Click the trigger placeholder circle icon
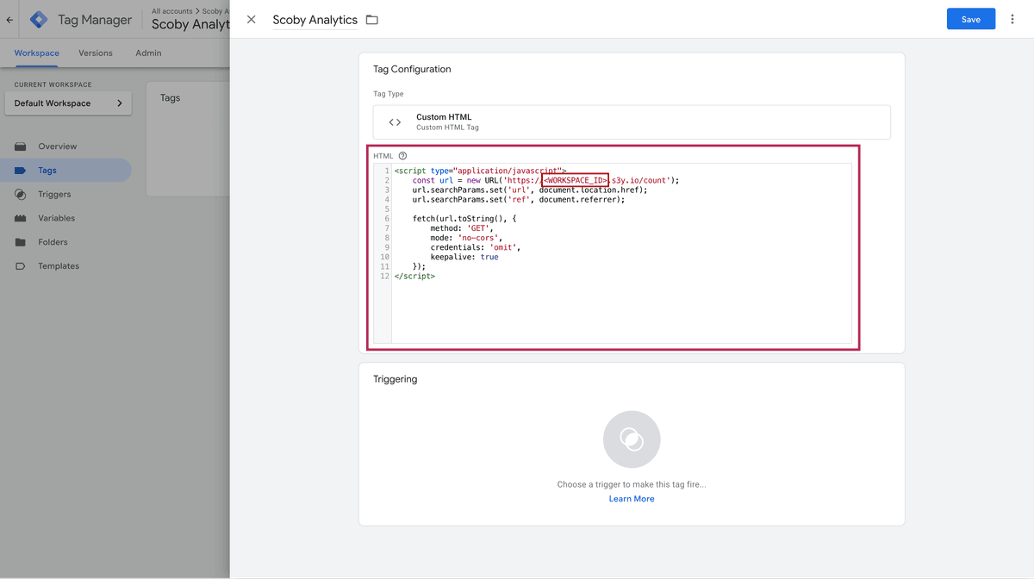Image resolution: width=1034 pixels, height=579 pixels. tap(632, 439)
